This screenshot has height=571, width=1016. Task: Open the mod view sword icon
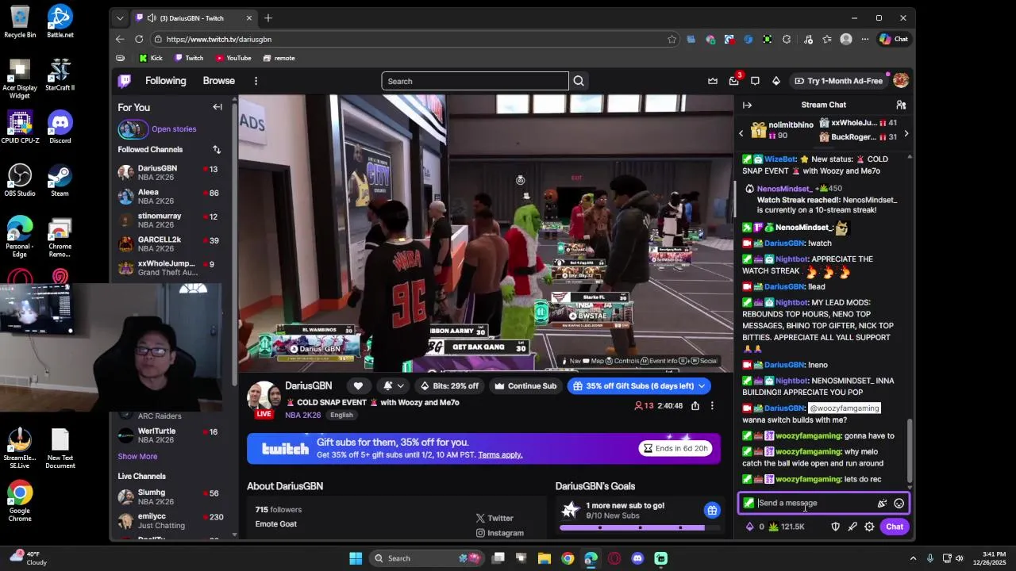click(852, 527)
